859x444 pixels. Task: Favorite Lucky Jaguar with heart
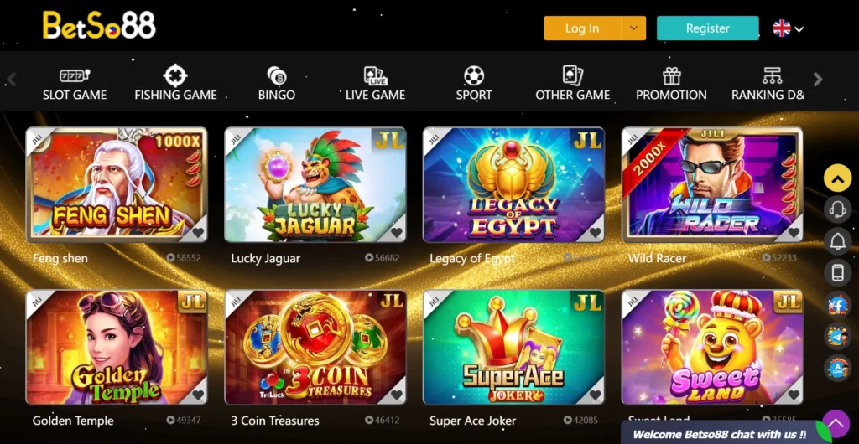click(x=397, y=233)
